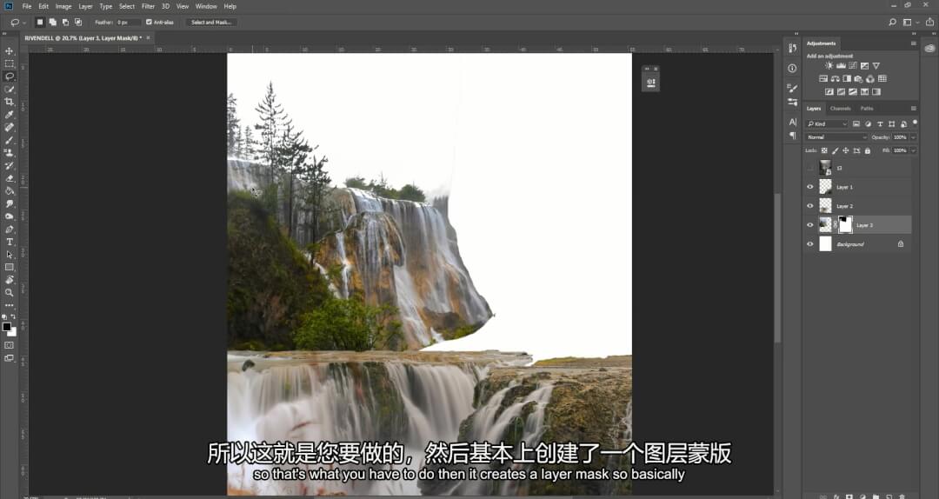Open the Select menu

pos(127,6)
